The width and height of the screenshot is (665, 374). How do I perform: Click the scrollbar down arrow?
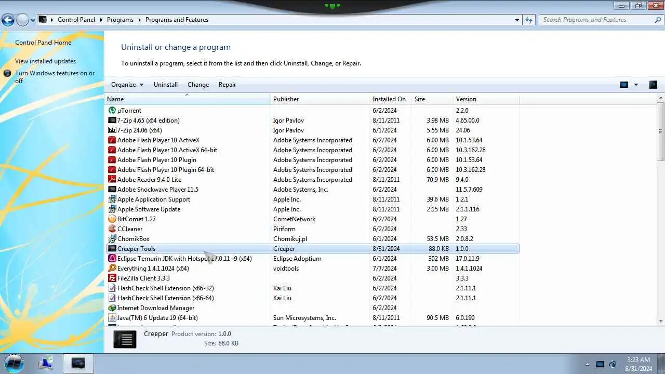(x=660, y=321)
